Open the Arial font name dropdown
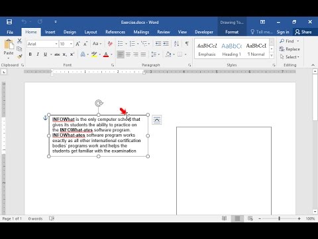The image size is (318, 239). [56, 44]
